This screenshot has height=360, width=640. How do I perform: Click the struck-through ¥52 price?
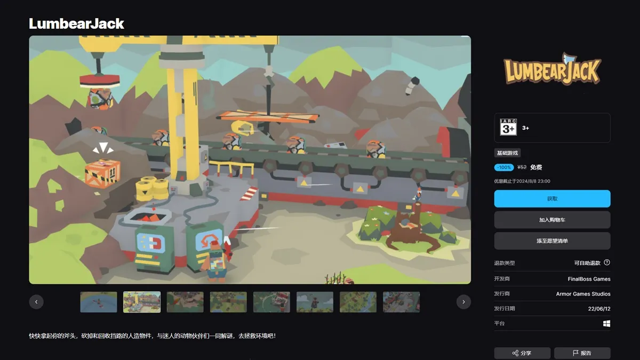point(523,167)
